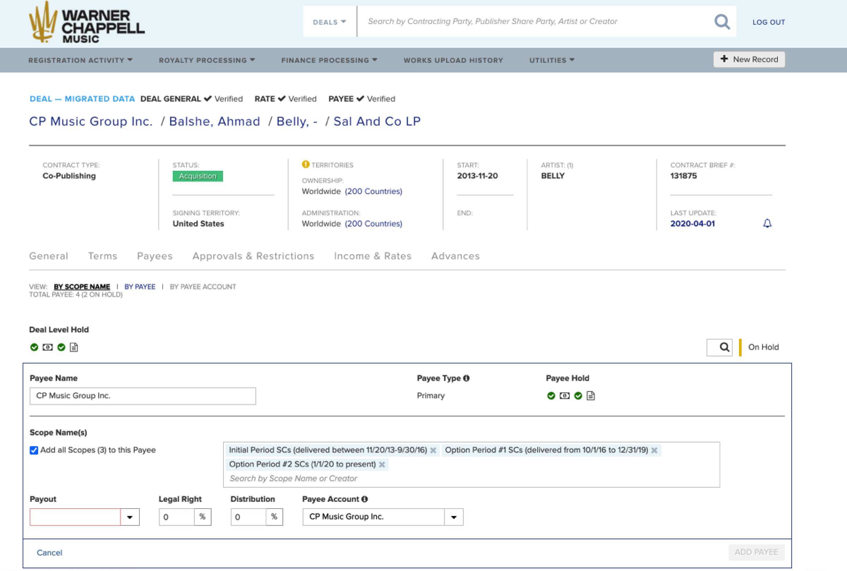Image resolution: width=847 pixels, height=571 pixels.
Task: Click the Cancel link
Action: tap(49, 552)
